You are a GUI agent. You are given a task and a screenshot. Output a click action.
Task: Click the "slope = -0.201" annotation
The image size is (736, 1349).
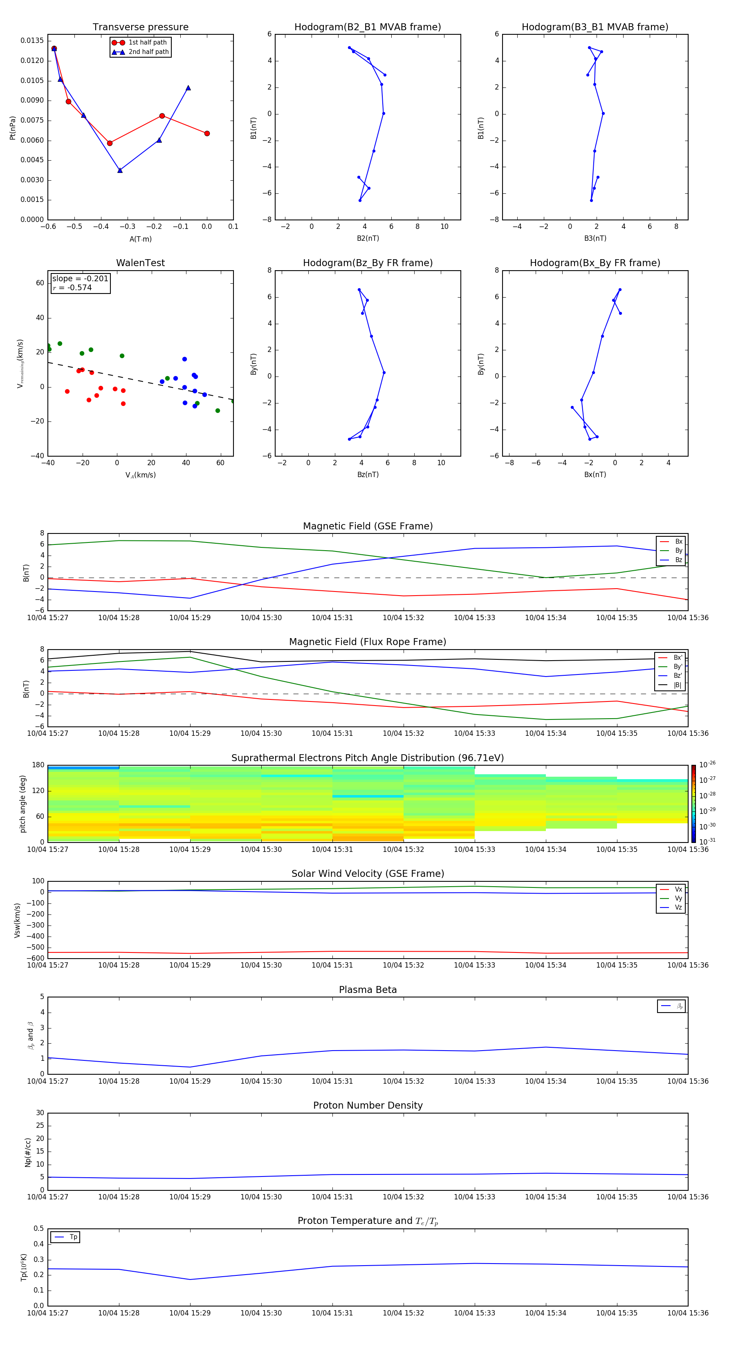(80, 279)
